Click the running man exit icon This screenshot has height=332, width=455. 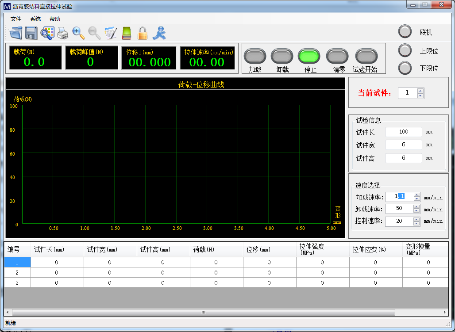click(159, 33)
